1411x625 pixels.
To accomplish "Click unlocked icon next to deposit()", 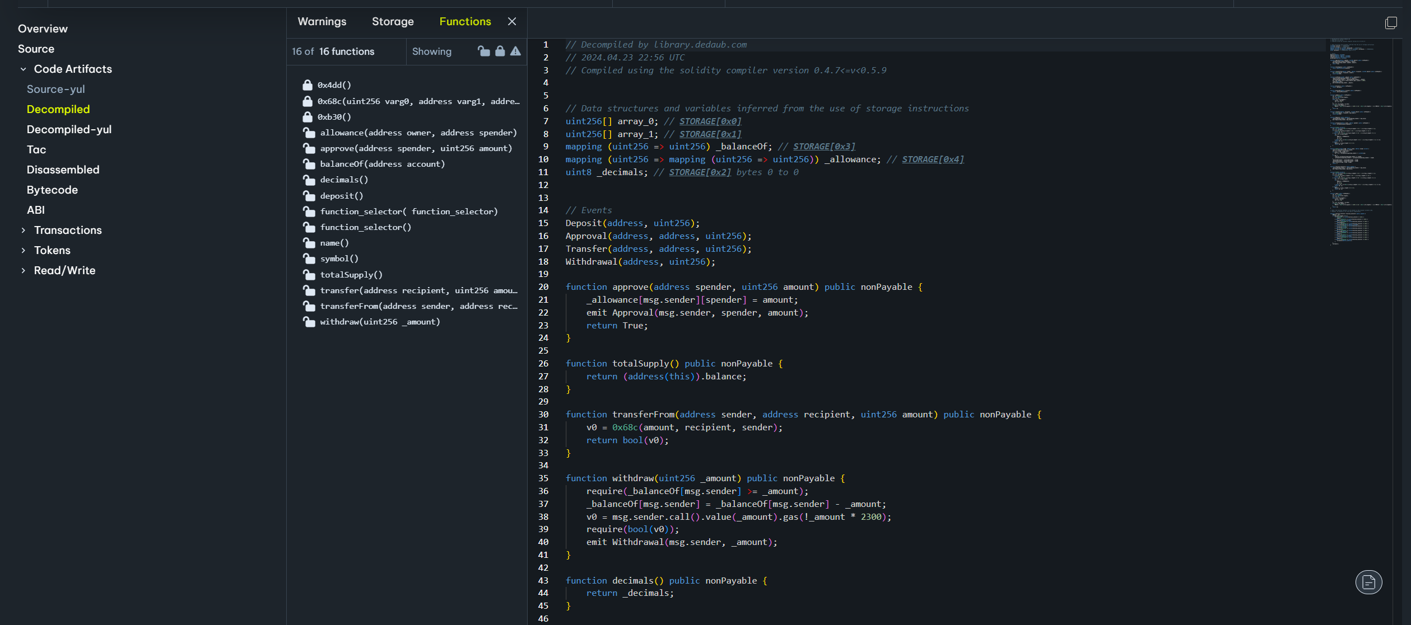I will (x=309, y=196).
